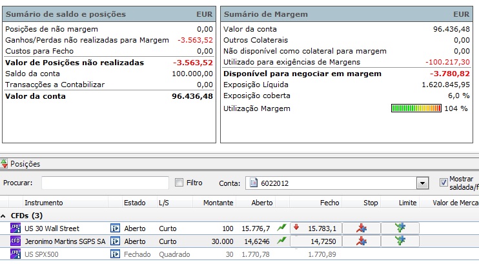This screenshot has width=479, height=264.
Task: Select the US 30 Wall Street row name
Action: [52, 228]
